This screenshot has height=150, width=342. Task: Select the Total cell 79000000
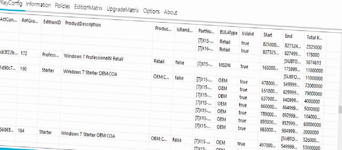(313, 94)
